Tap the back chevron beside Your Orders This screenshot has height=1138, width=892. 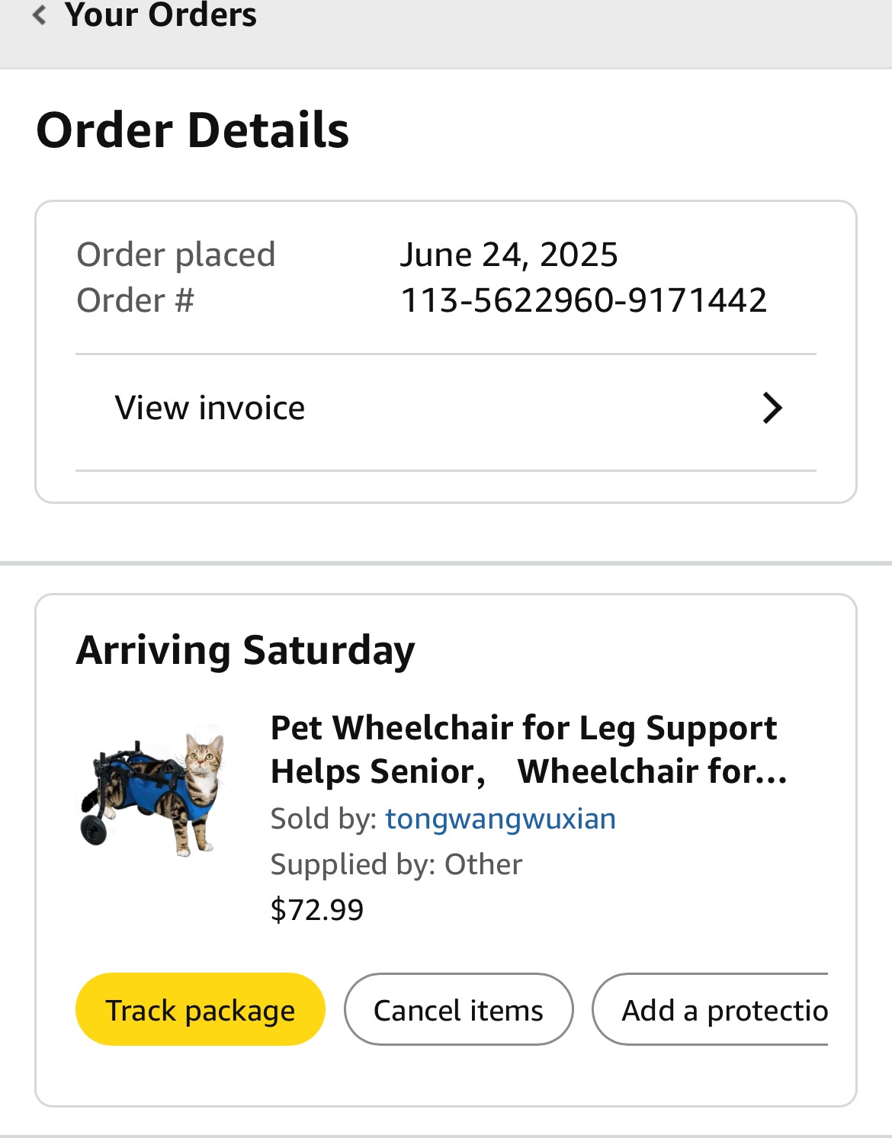pos(40,14)
